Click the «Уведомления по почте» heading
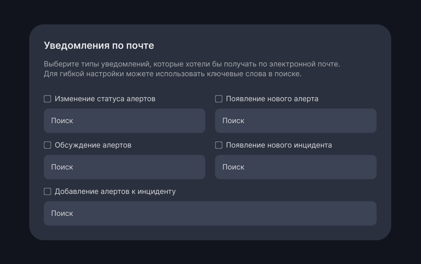This screenshot has width=421, height=264. point(99,45)
